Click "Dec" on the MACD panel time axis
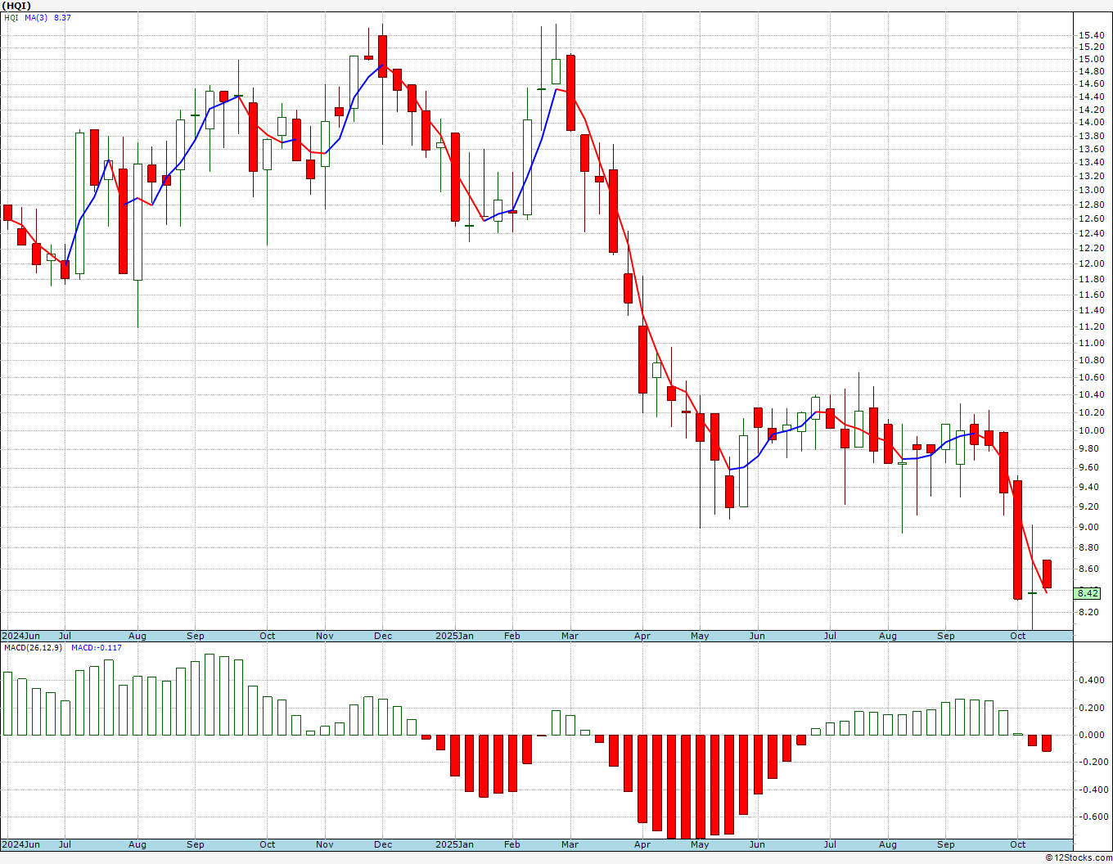1113x864 pixels. (383, 844)
